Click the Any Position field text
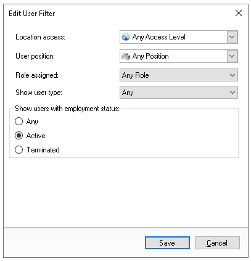The width and height of the screenshot is (251, 261). 150,56
